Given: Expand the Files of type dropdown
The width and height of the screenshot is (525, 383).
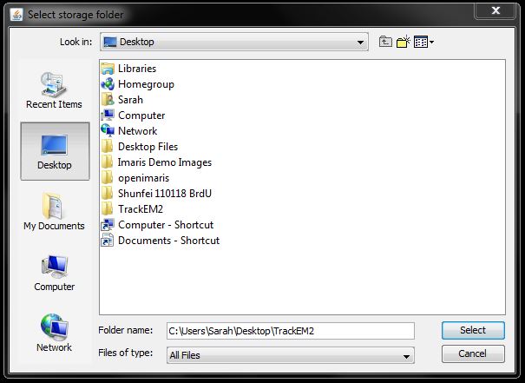Looking at the screenshot, I should click(407, 355).
